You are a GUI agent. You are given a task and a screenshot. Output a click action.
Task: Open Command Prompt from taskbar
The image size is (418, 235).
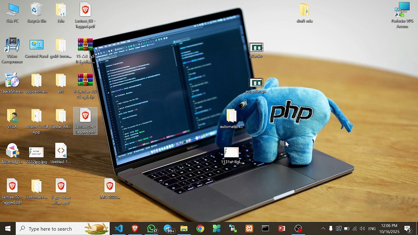[x=265, y=228]
